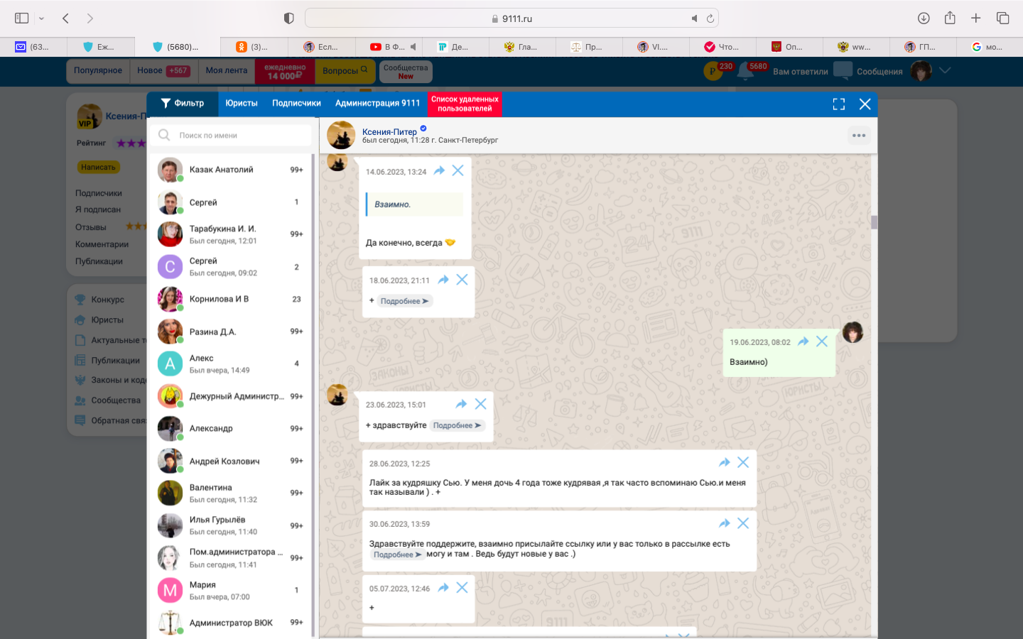Switch to the Юристы tab

coord(242,104)
